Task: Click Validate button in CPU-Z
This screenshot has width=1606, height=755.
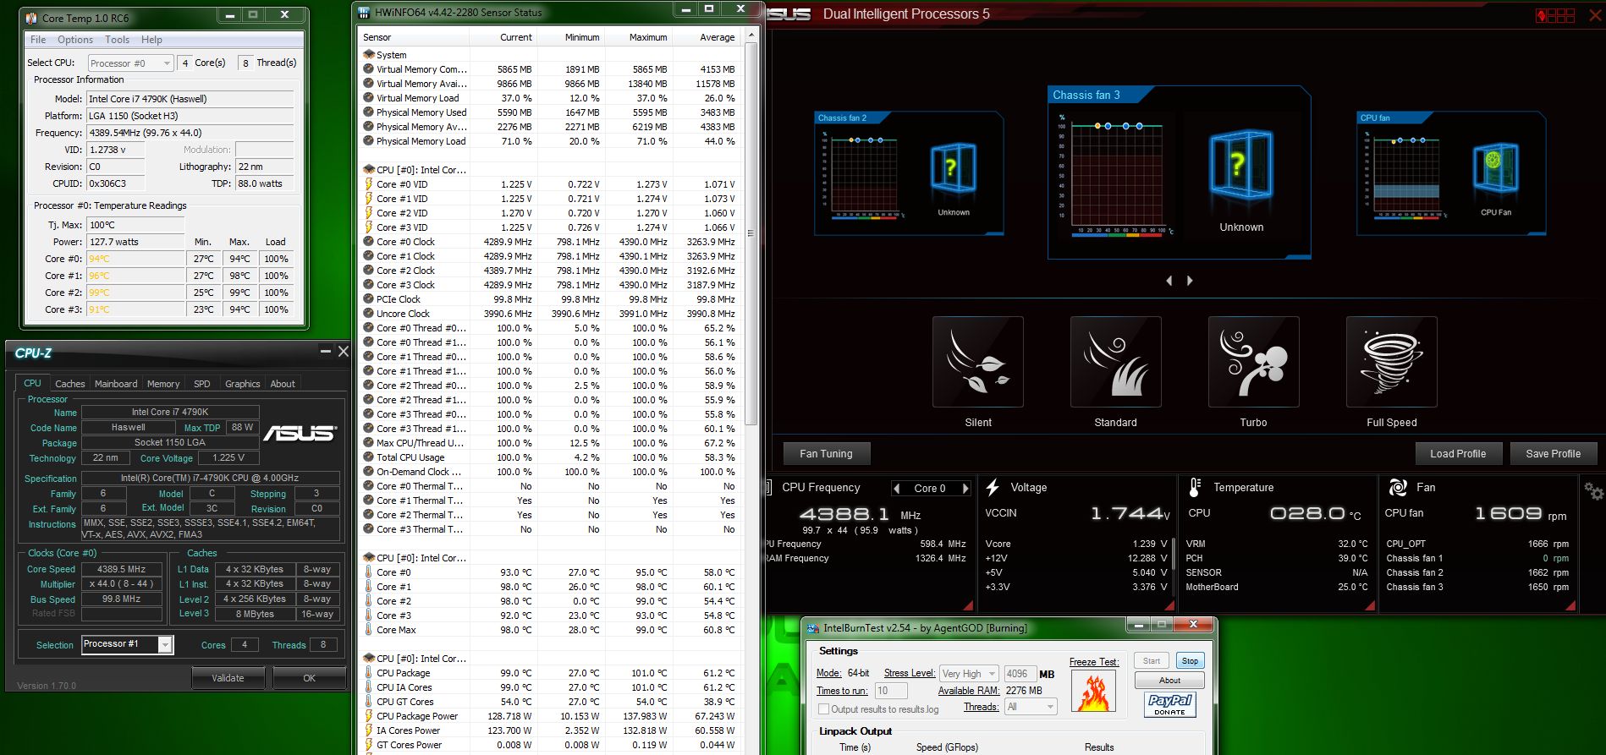Action: click(x=228, y=678)
